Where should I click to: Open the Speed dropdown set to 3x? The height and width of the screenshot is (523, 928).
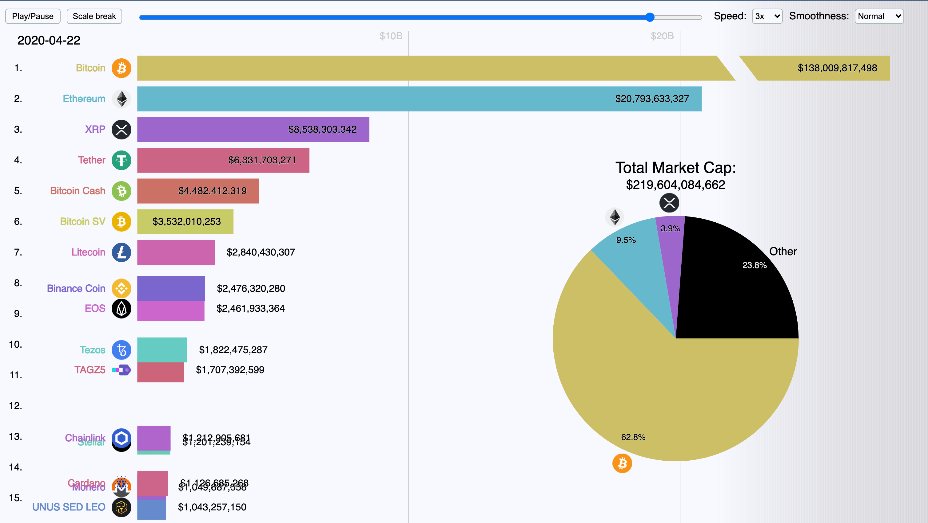pyautogui.click(x=767, y=16)
